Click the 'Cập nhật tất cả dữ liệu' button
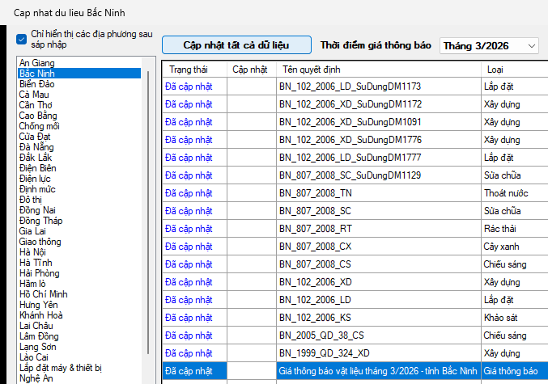548x384 pixels. pos(236,45)
